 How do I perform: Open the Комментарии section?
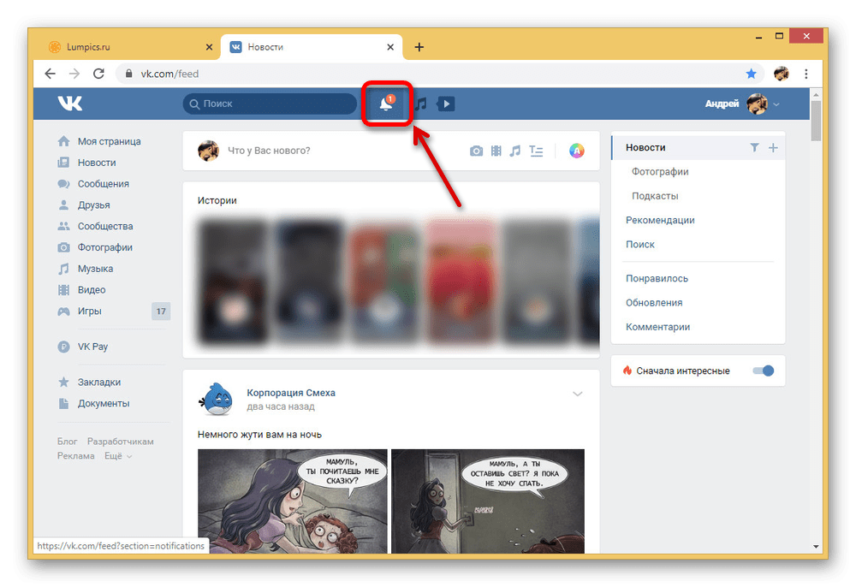[657, 327]
